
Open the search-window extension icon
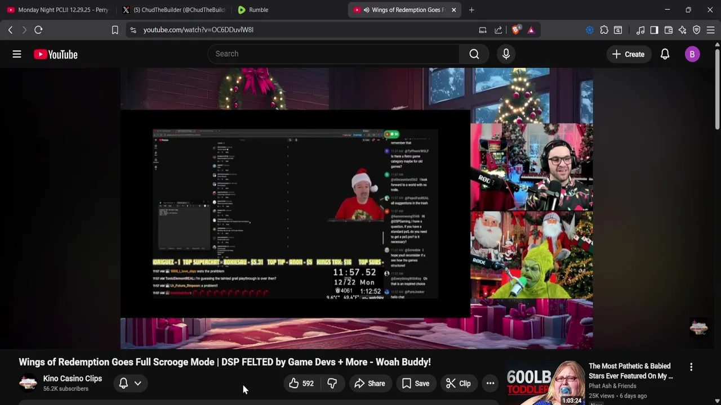(x=618, y=30)
